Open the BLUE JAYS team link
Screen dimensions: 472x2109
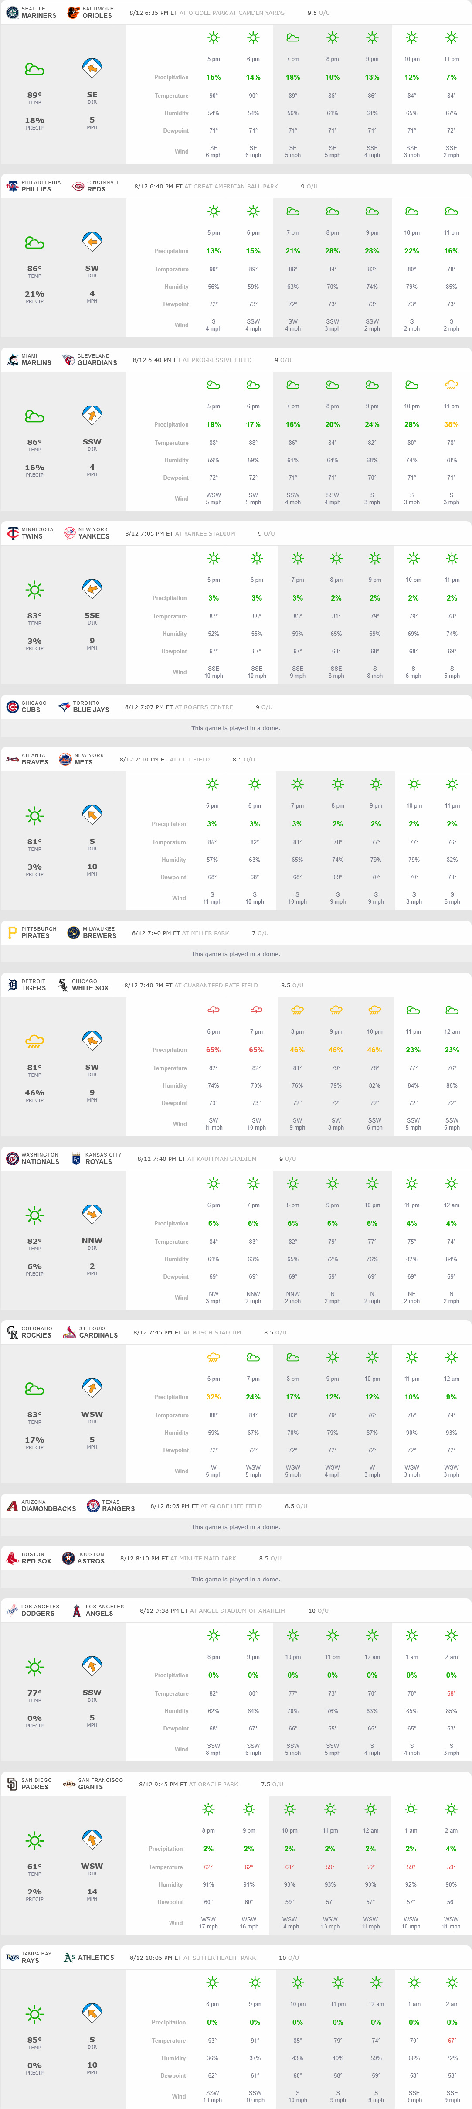pyautogui.click(x=91, y=710)
